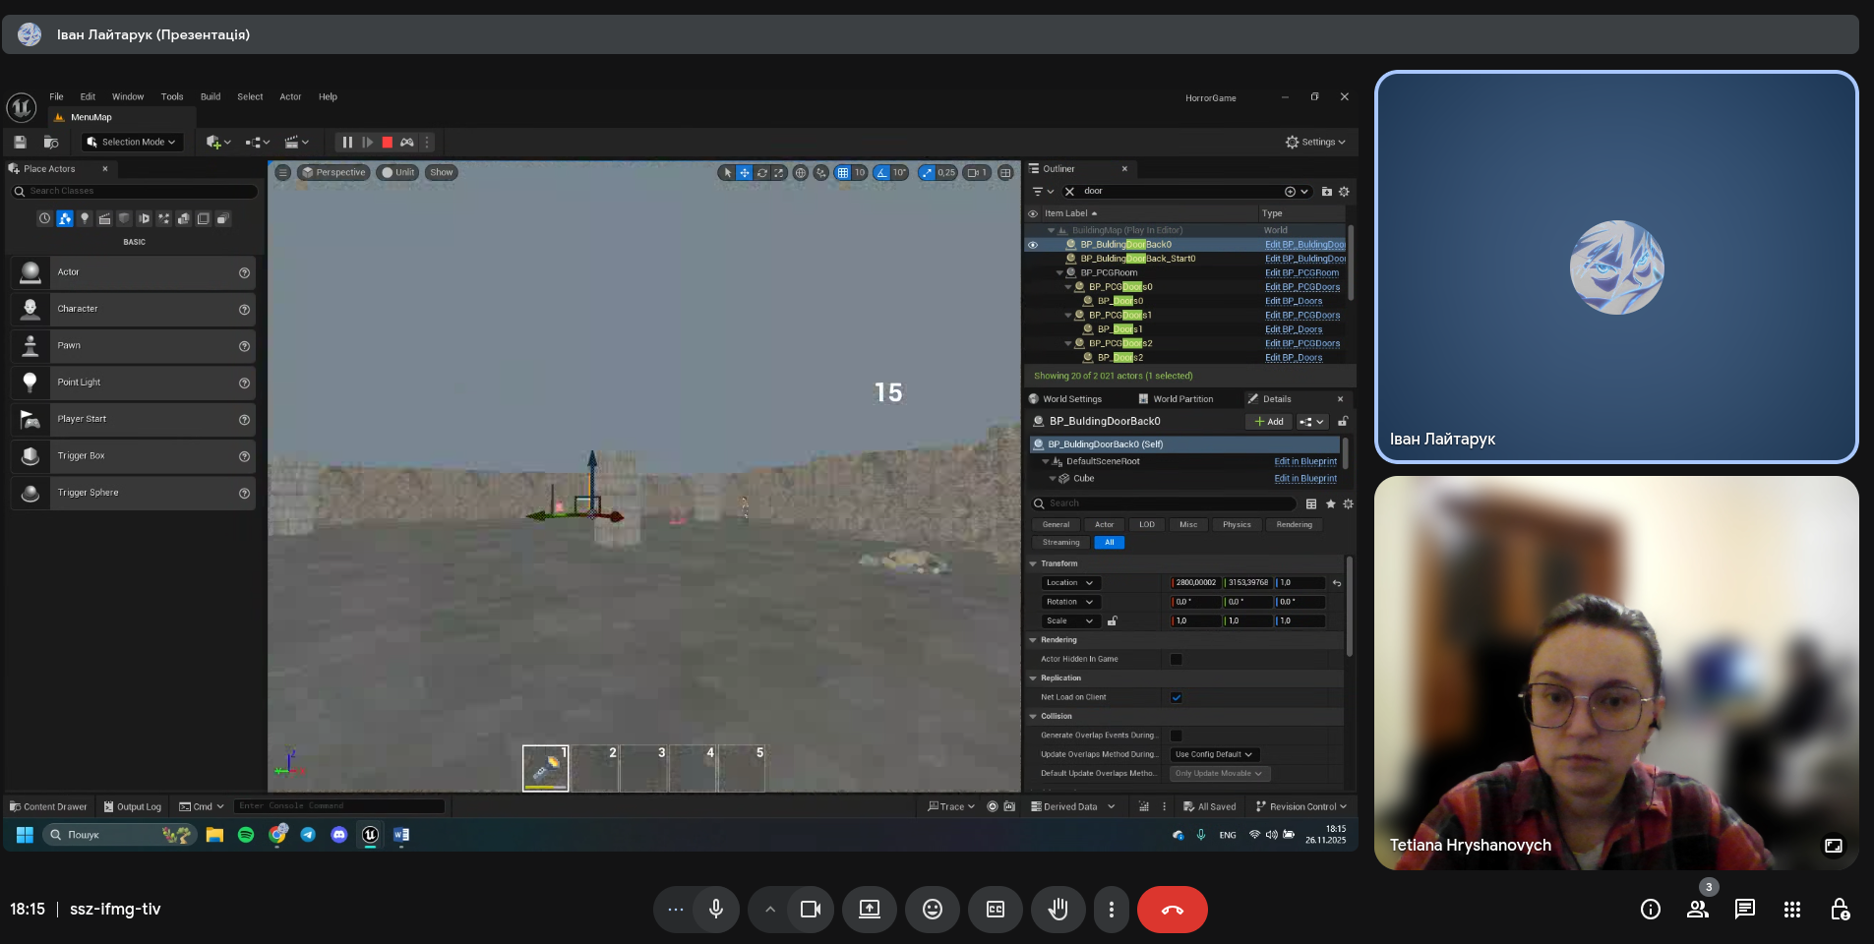Select the rotate transform gizmo tool
This screenshot has height=944, width=1874.
click(x=761, y=173)
